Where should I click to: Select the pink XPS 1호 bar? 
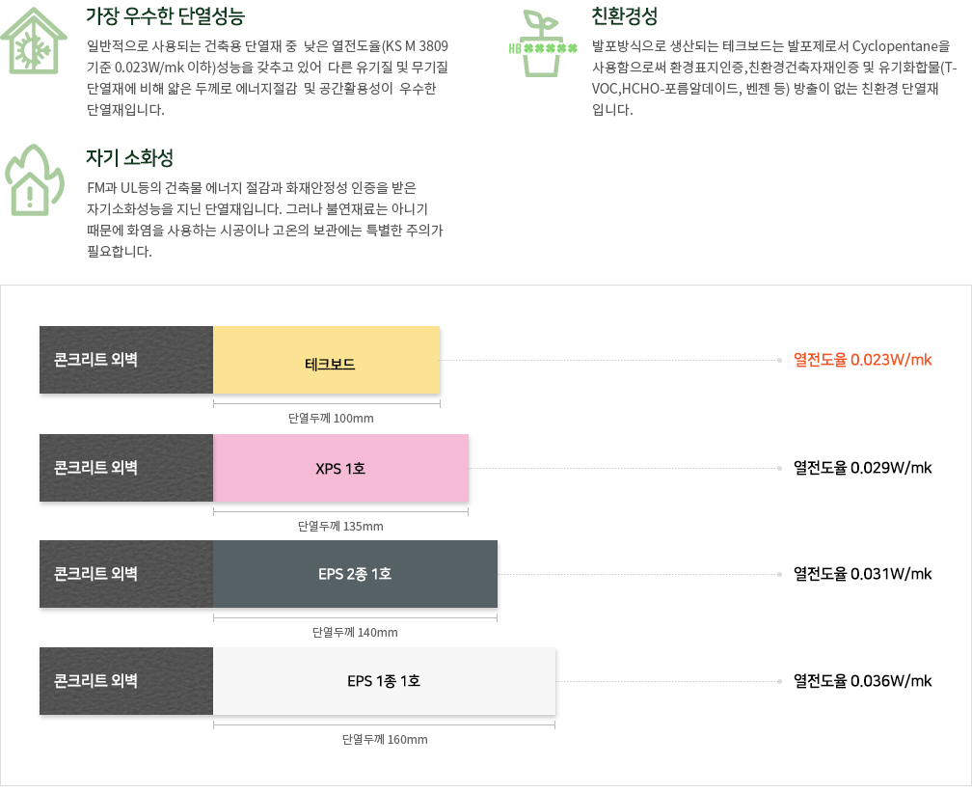coord(341,468)
